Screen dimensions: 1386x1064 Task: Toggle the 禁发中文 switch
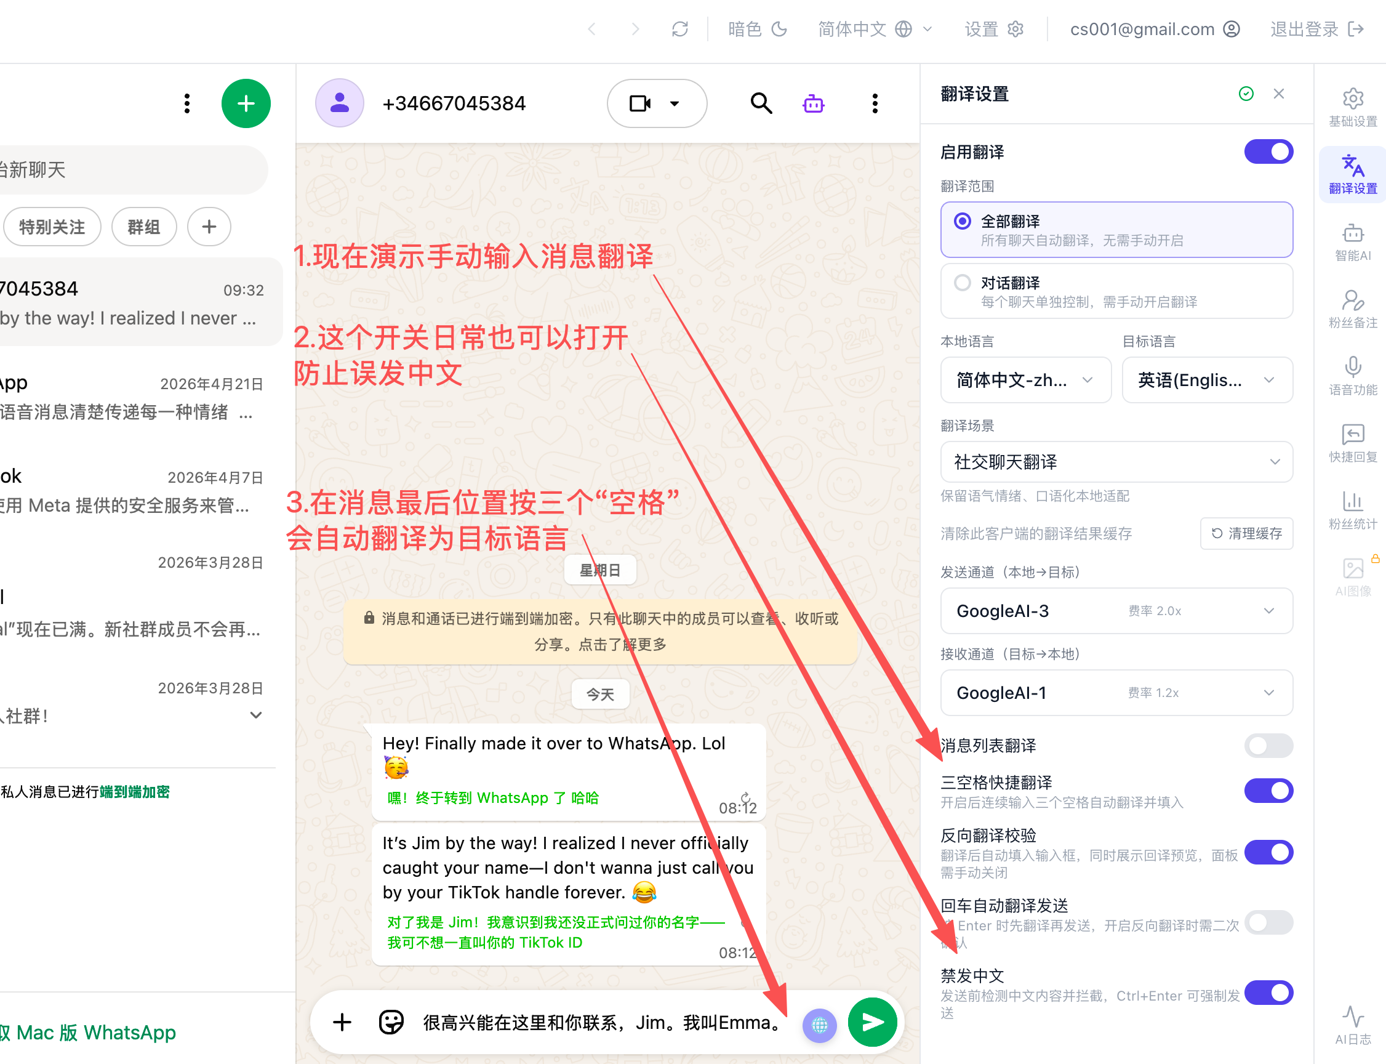tap(1268, 993)
